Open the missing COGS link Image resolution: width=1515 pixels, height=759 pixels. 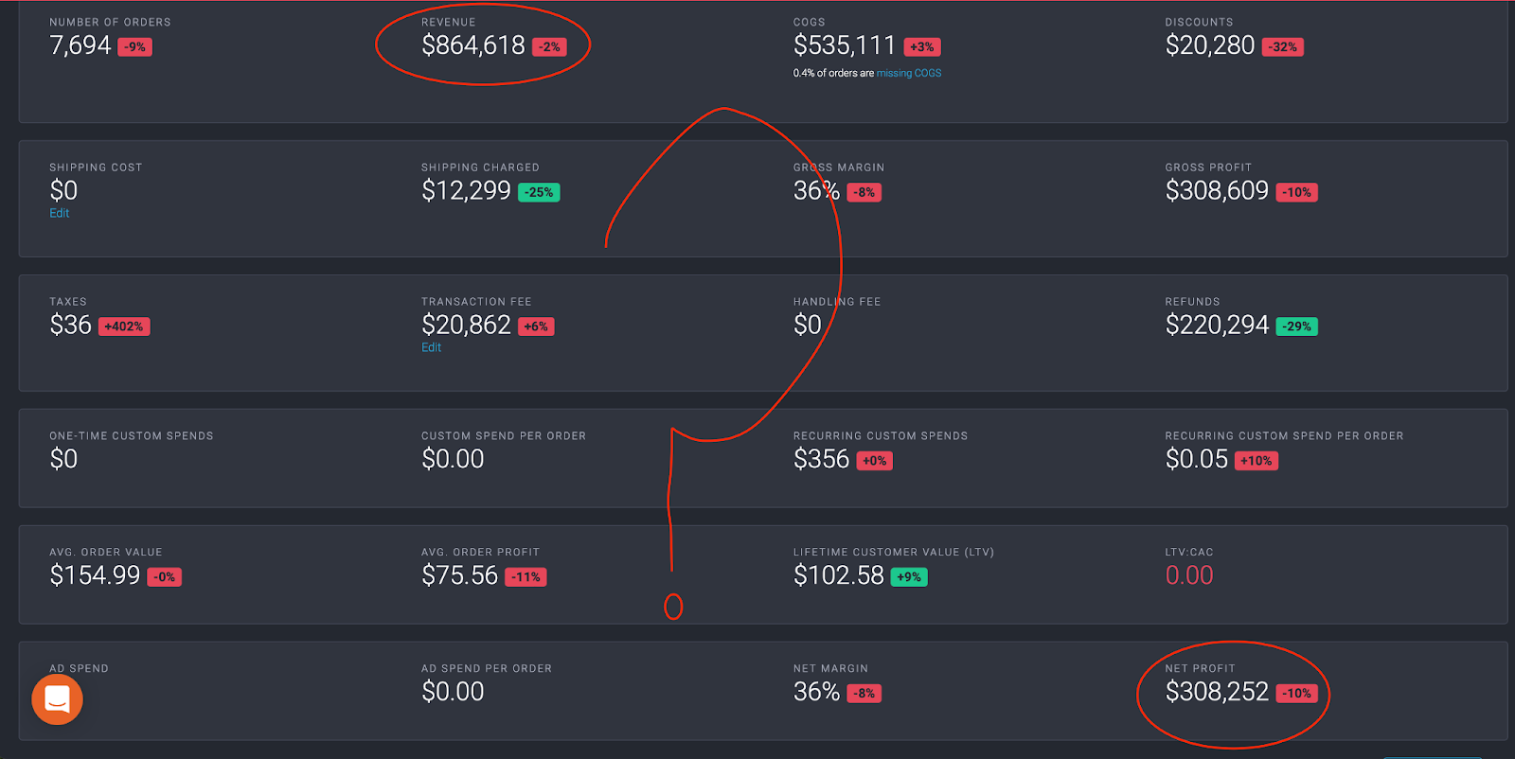pyautogui.click(x=908, y=73)
